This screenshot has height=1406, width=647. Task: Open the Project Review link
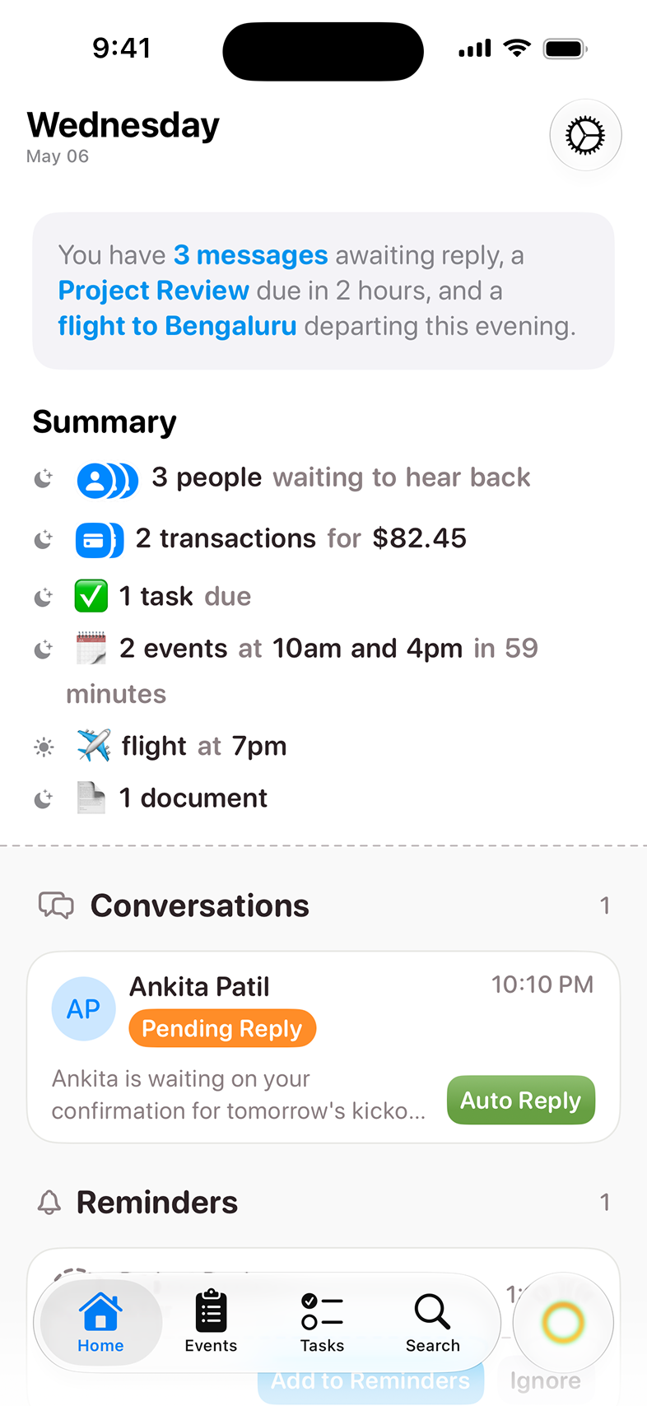pyautogui.click(x=153, y=291)
